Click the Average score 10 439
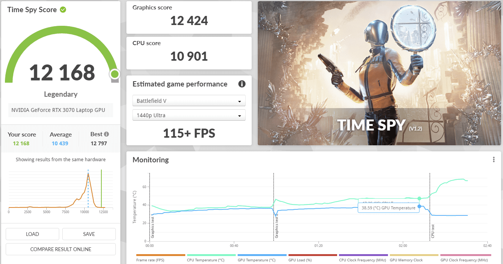Image resolution: width=503 pixels, height=264 pixels. point(60,143)
